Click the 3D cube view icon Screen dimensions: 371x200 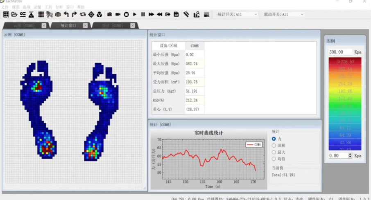pos(58,14)
